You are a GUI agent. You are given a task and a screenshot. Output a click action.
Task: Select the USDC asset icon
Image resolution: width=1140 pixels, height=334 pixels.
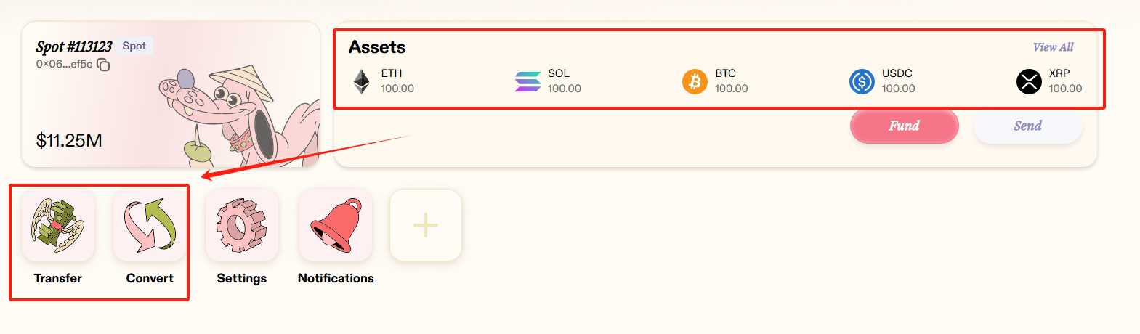pyautogui.click(x=862, y=81)
